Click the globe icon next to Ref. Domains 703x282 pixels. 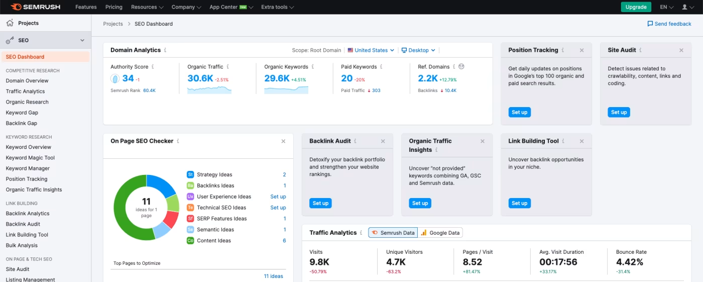click(x=461, y=67)
